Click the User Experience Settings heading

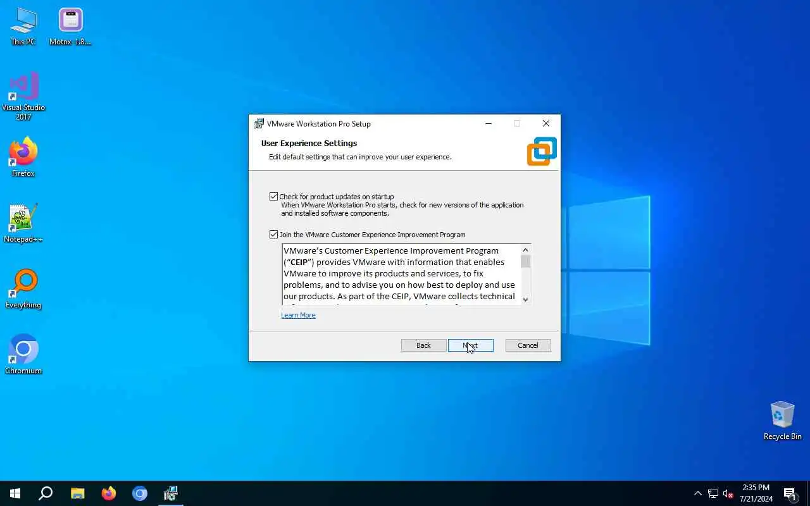point(309,144)
